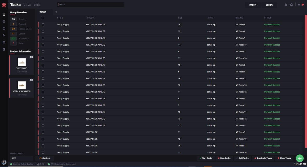Check the size 10 NF Yeezy 9 task
Viewport: 307px width, 167px height.
coord(43,25)
